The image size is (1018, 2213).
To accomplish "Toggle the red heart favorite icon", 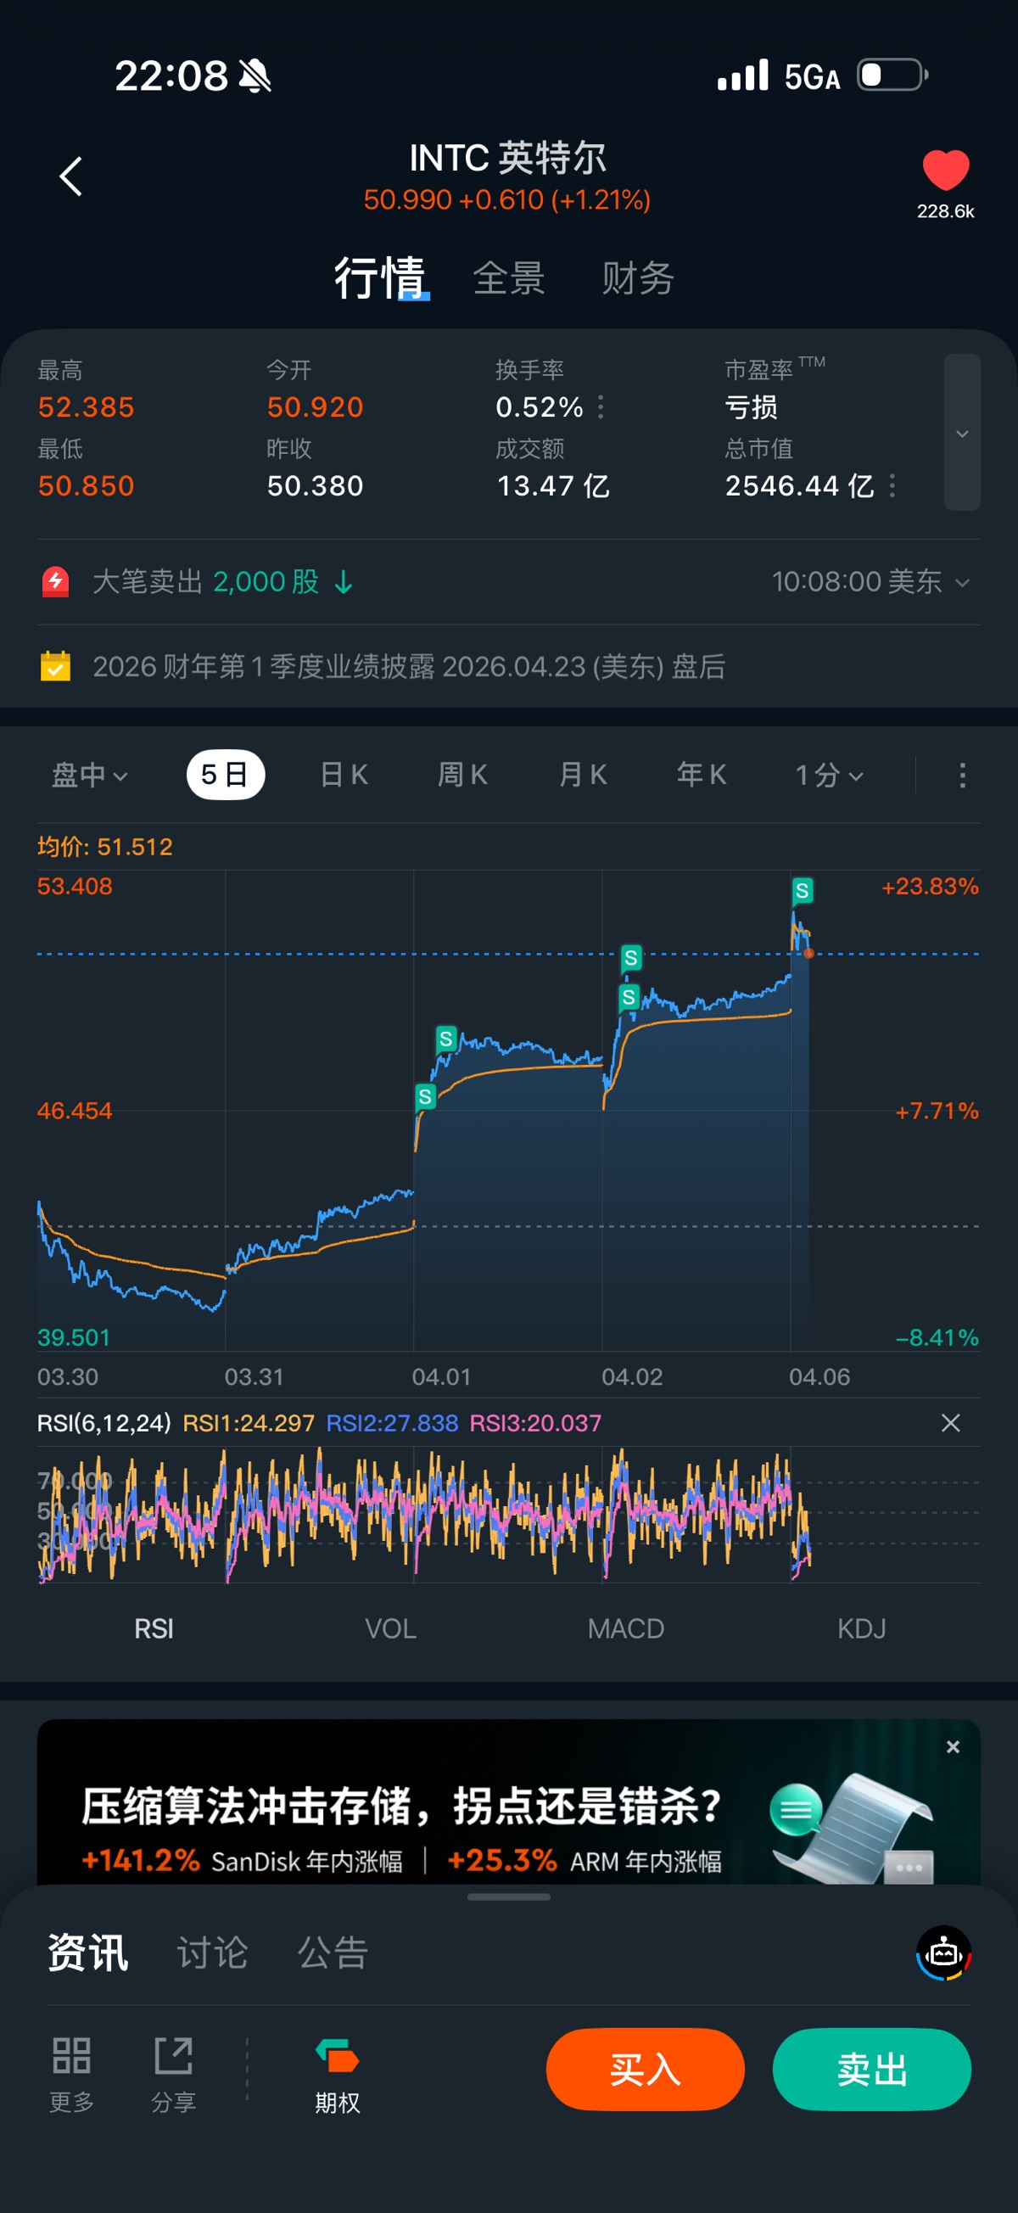I will pyautogui.click(x=945, y=170).
